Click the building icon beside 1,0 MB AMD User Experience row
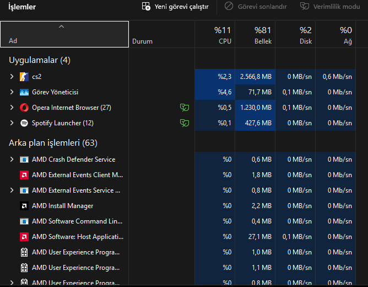The image size is (368, 287). 24,252
